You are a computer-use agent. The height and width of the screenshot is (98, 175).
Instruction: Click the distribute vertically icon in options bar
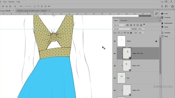point(15,6)
